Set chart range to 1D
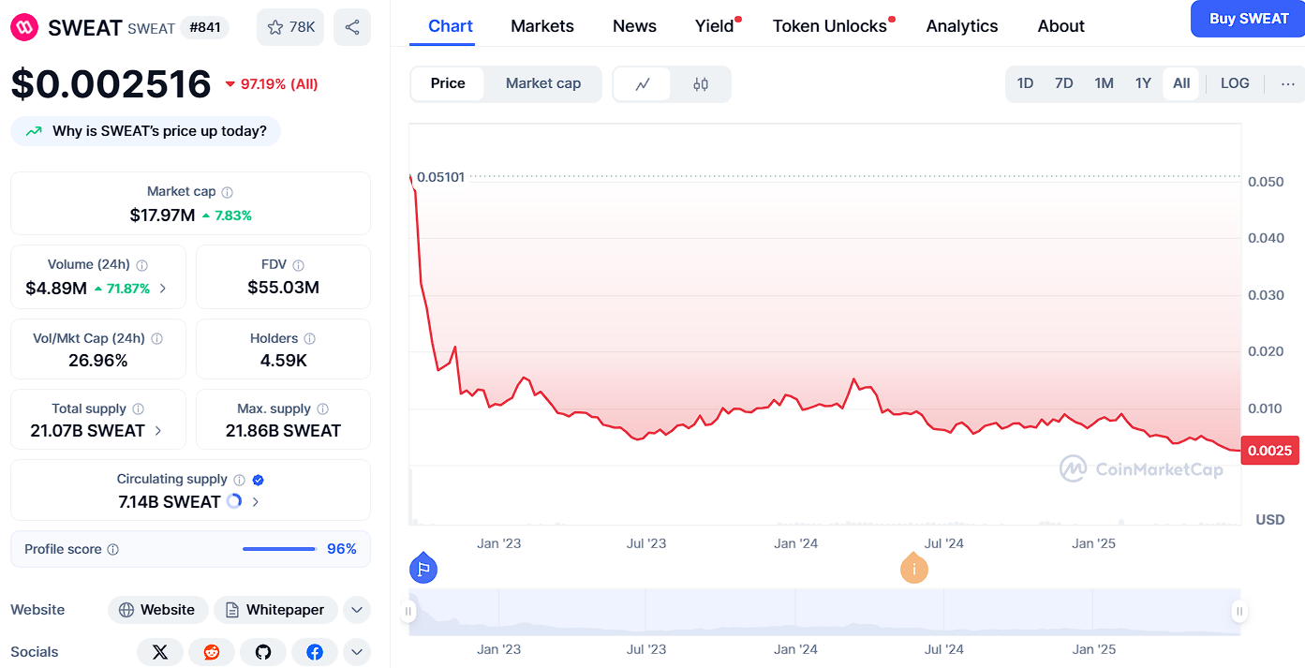 1025,83
